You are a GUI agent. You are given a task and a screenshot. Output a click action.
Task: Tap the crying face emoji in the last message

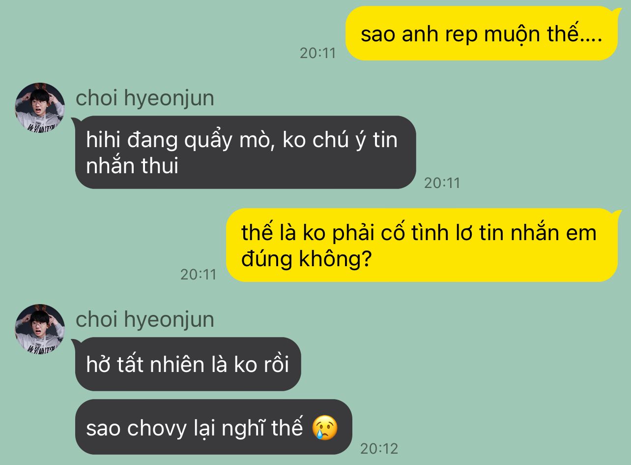pos(325,428)
